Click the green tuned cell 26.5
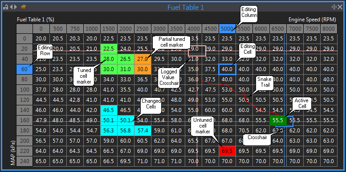Viewport: 346px width, 172px height. pos(126,59)
